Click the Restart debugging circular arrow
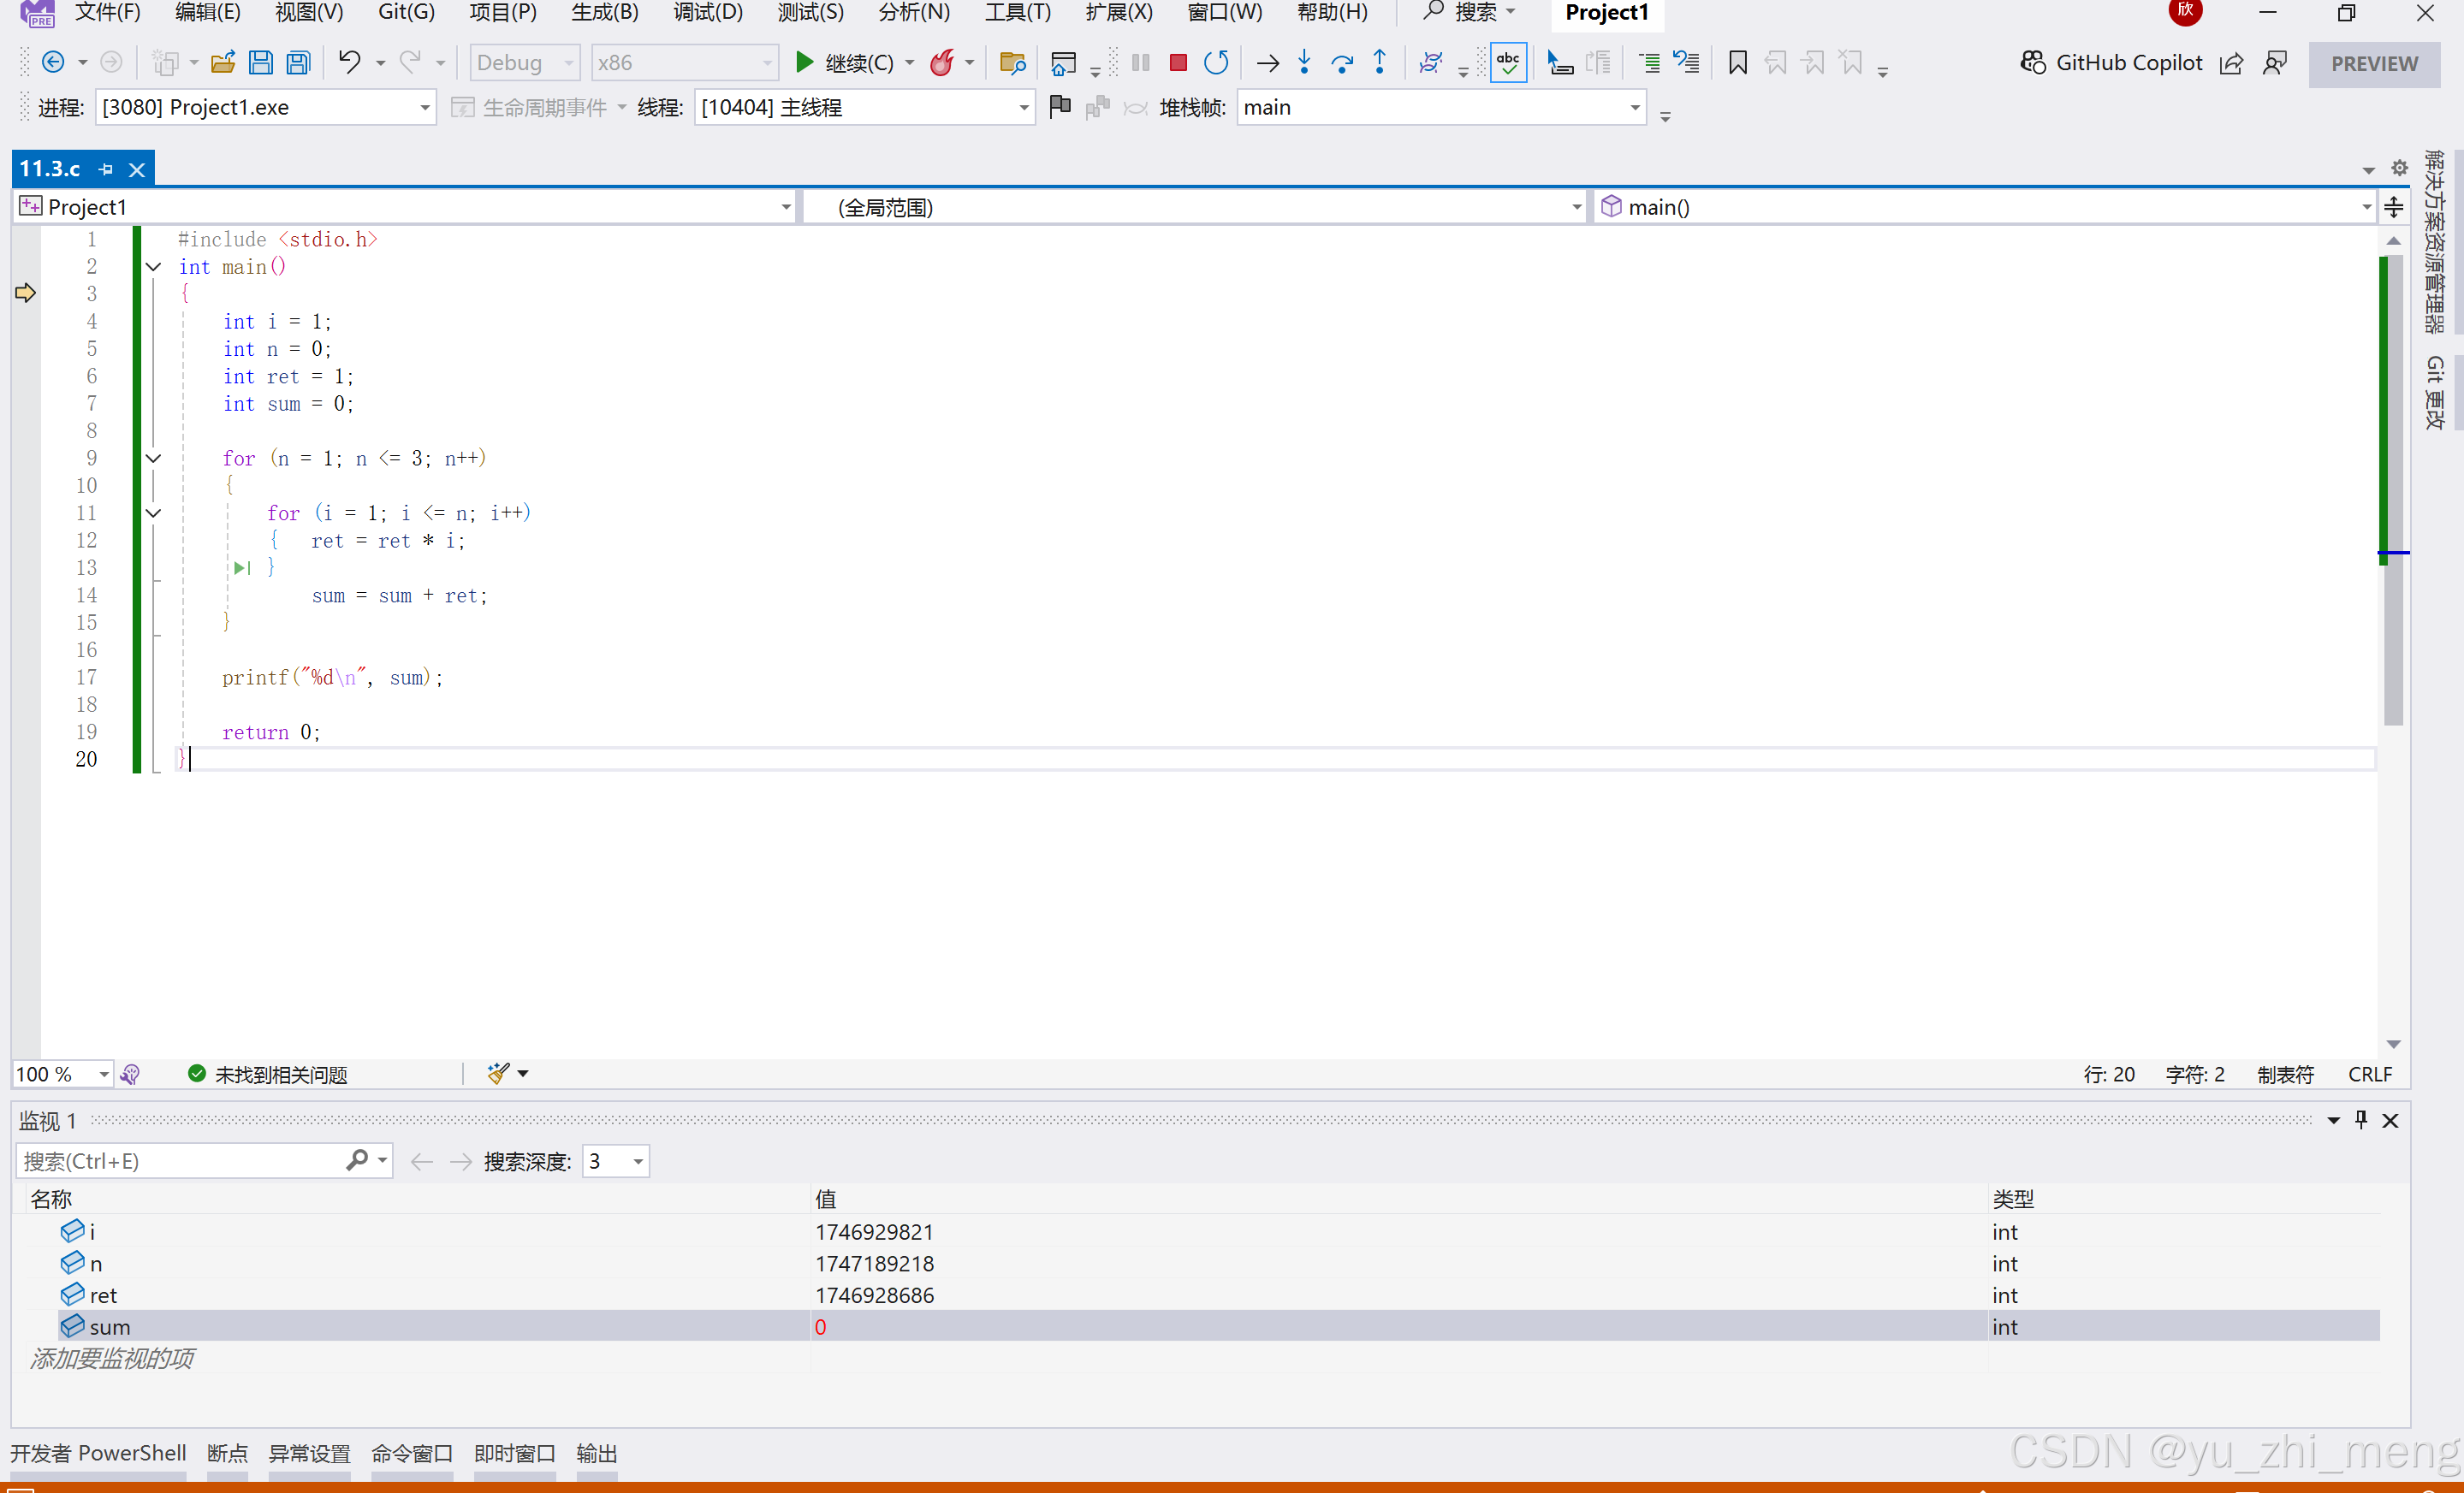Image resolution: width=2464 pixels, height=1493 pixels. pyautogui.click(x=1216, y=63)
